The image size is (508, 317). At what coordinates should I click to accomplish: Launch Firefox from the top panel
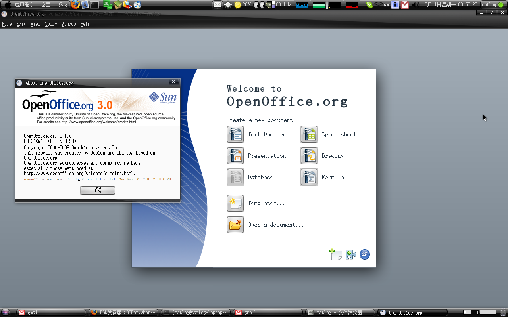pyautogui.click(x=75, y=5)
